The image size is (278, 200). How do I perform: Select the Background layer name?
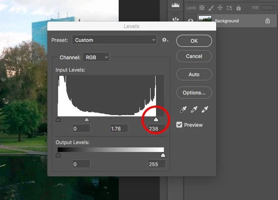[x=227, y=21]
